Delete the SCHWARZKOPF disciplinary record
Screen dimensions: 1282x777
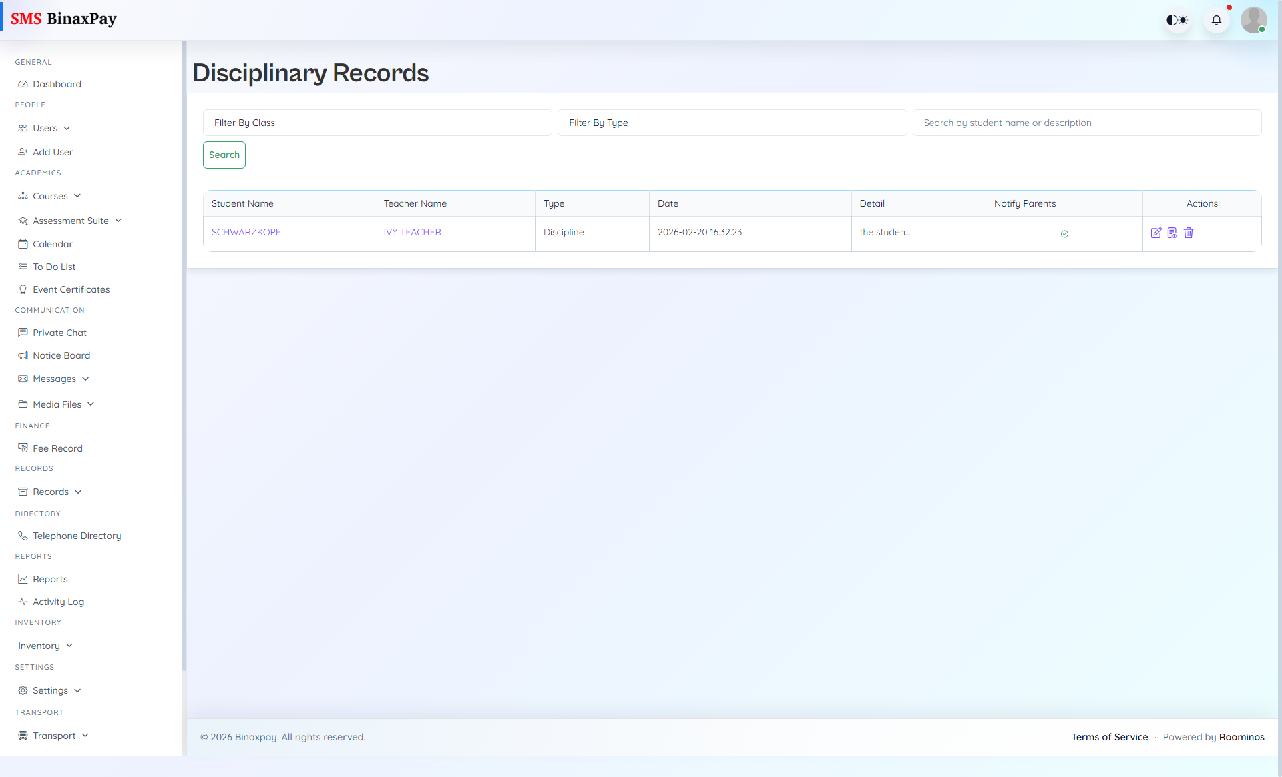[1189, 233]
